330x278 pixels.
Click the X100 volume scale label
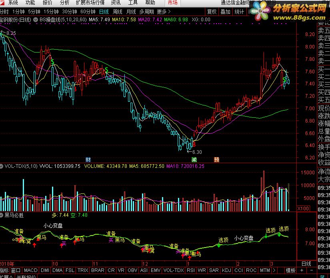click(303, 209)
